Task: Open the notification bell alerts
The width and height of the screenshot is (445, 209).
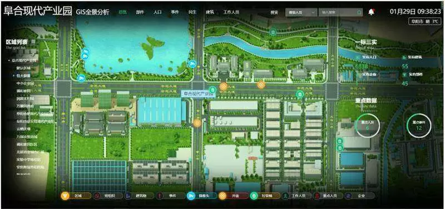Action: coord(371,12)
